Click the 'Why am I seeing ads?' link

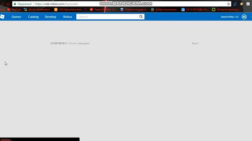pyautogui.click(x=79, y=43)
